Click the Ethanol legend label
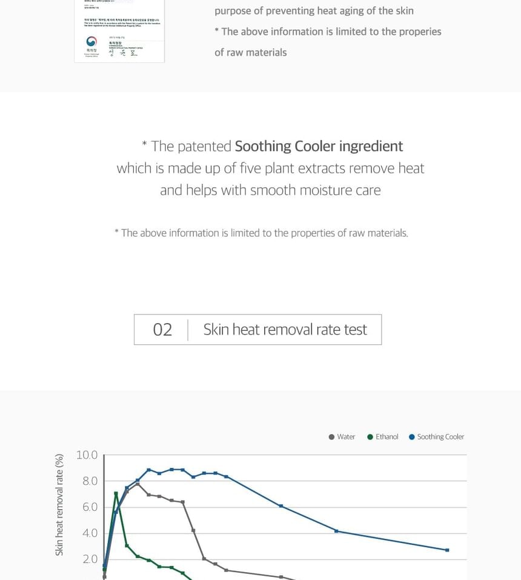 (x=387, y=437)
